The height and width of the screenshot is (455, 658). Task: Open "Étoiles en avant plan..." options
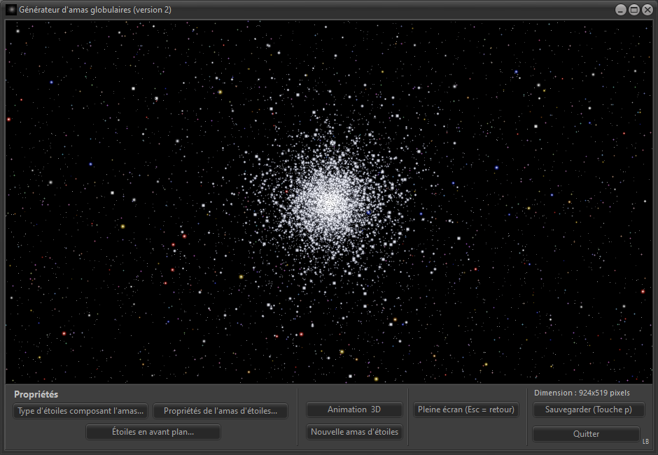pos(153,432)
